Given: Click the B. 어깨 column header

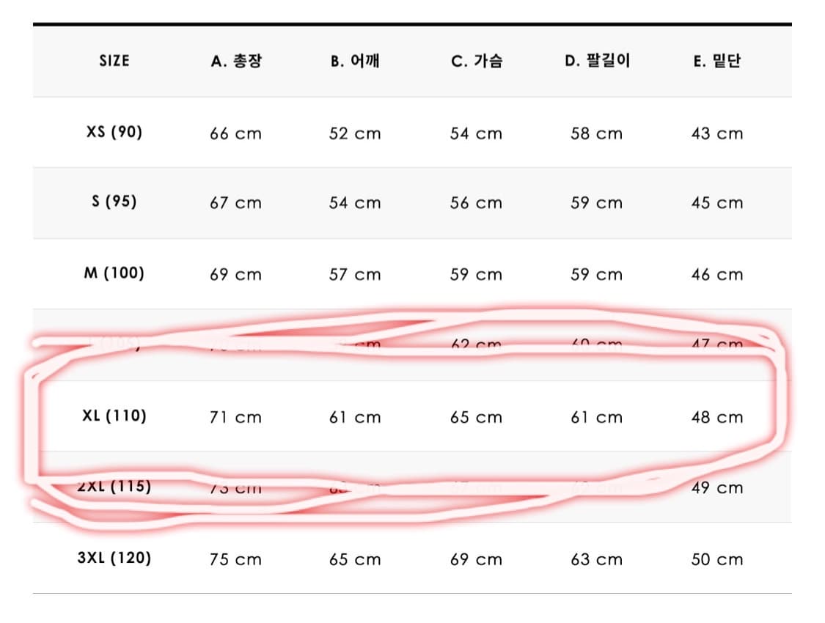Looking at the screenshot, I should (355, 62).
